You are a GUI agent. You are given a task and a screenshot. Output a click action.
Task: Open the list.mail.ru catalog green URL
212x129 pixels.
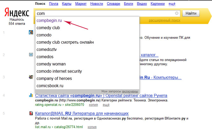tap(59, 127)
